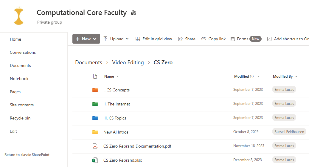Click the Modified column info icon
The width and height of the screenshot is (309, 167).
[252, 76]
